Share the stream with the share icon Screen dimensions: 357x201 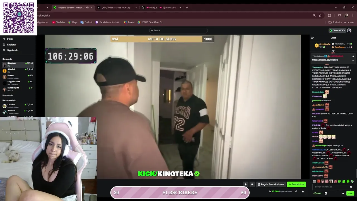click(296, 192)
